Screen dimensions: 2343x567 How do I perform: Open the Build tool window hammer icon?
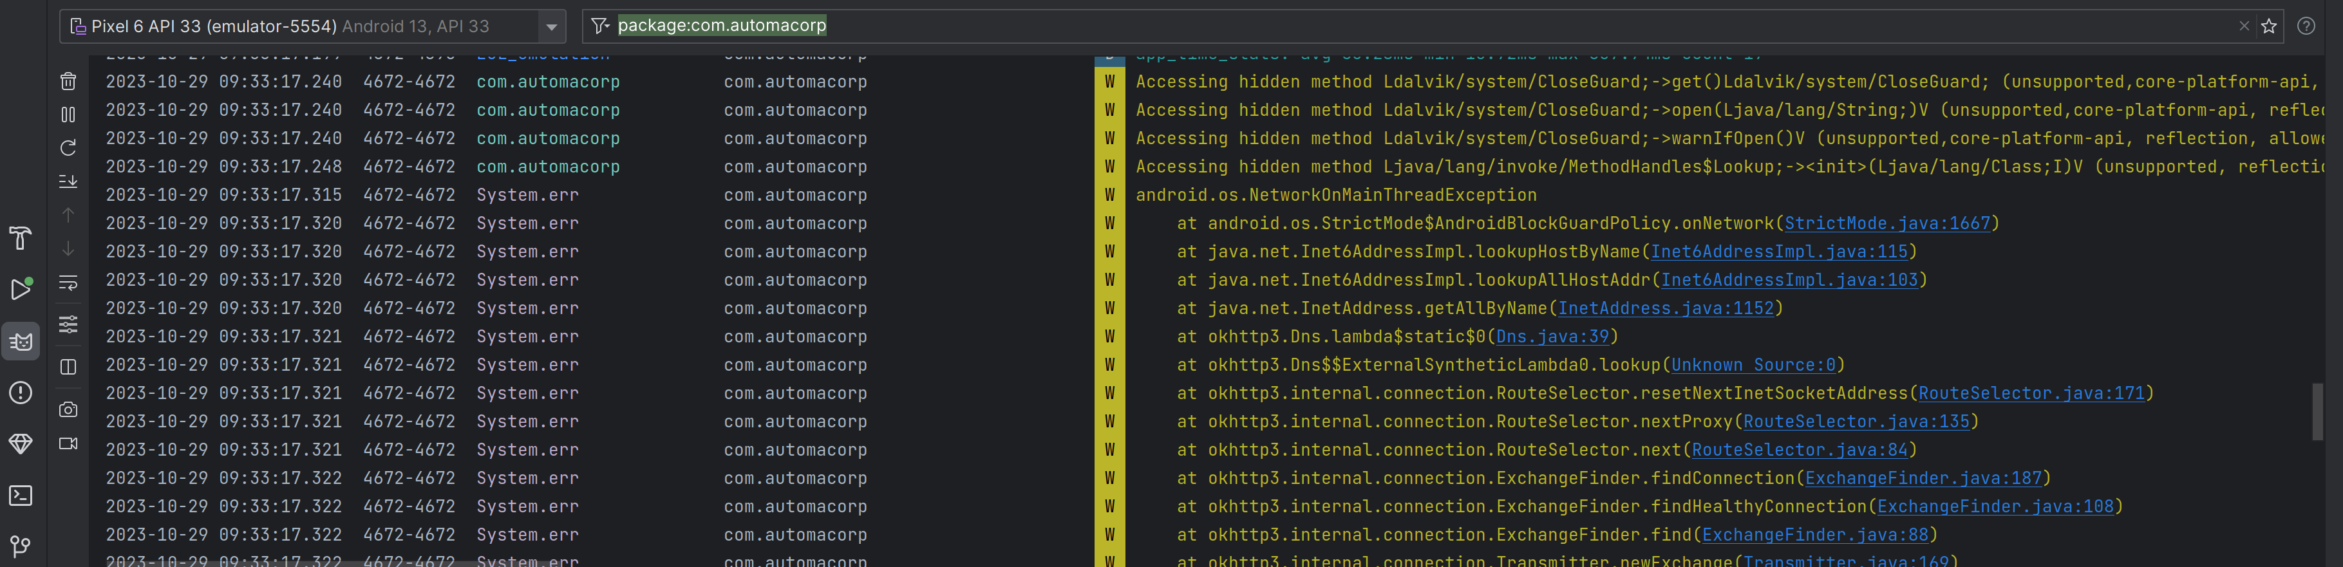pos(21,238)
